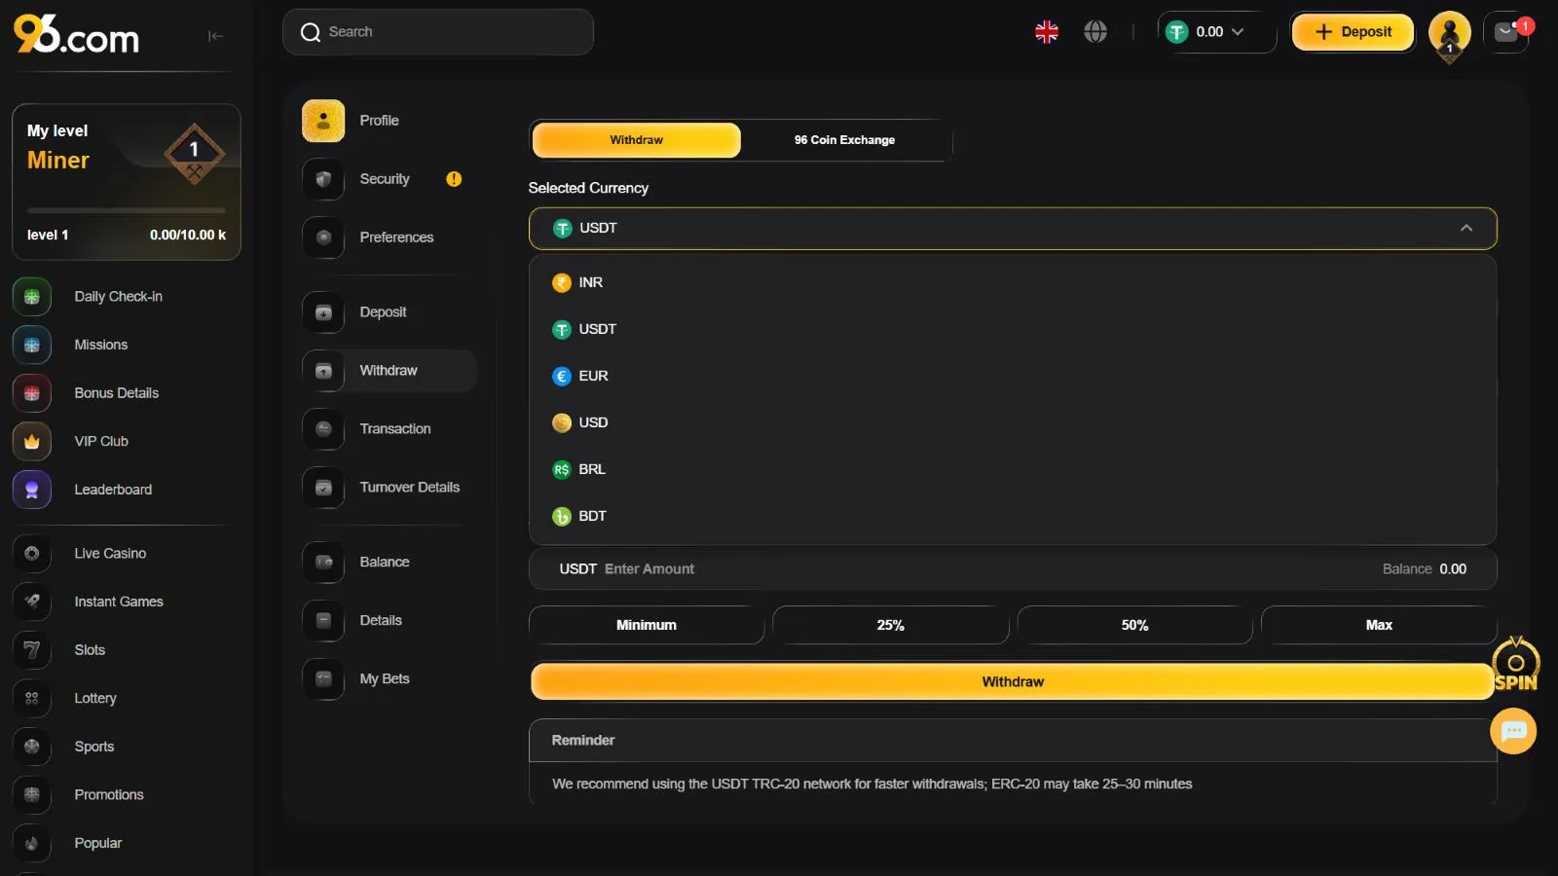Open Transaction in the account menu
This screenshot has height=876, width=1558.
[394, 429]
